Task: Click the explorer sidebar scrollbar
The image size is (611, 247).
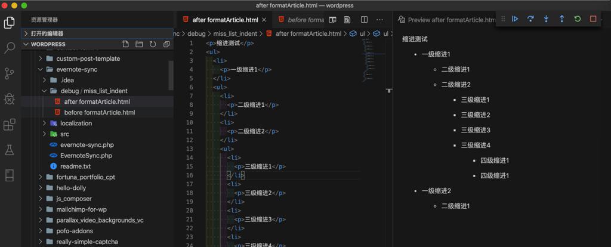Action: (x=171, y=75)
